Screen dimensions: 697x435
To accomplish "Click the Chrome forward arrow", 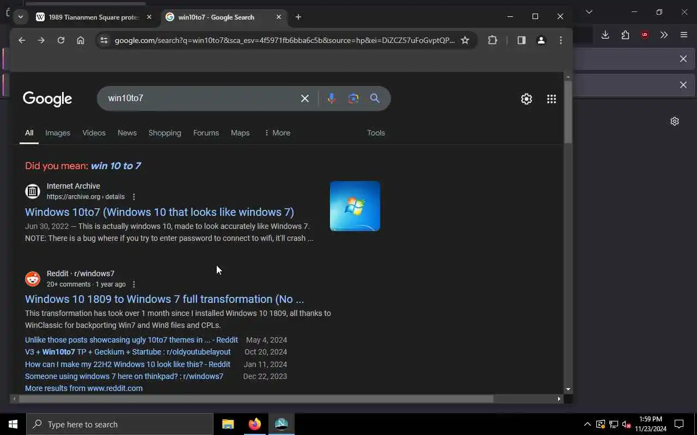I will point(41,40).
